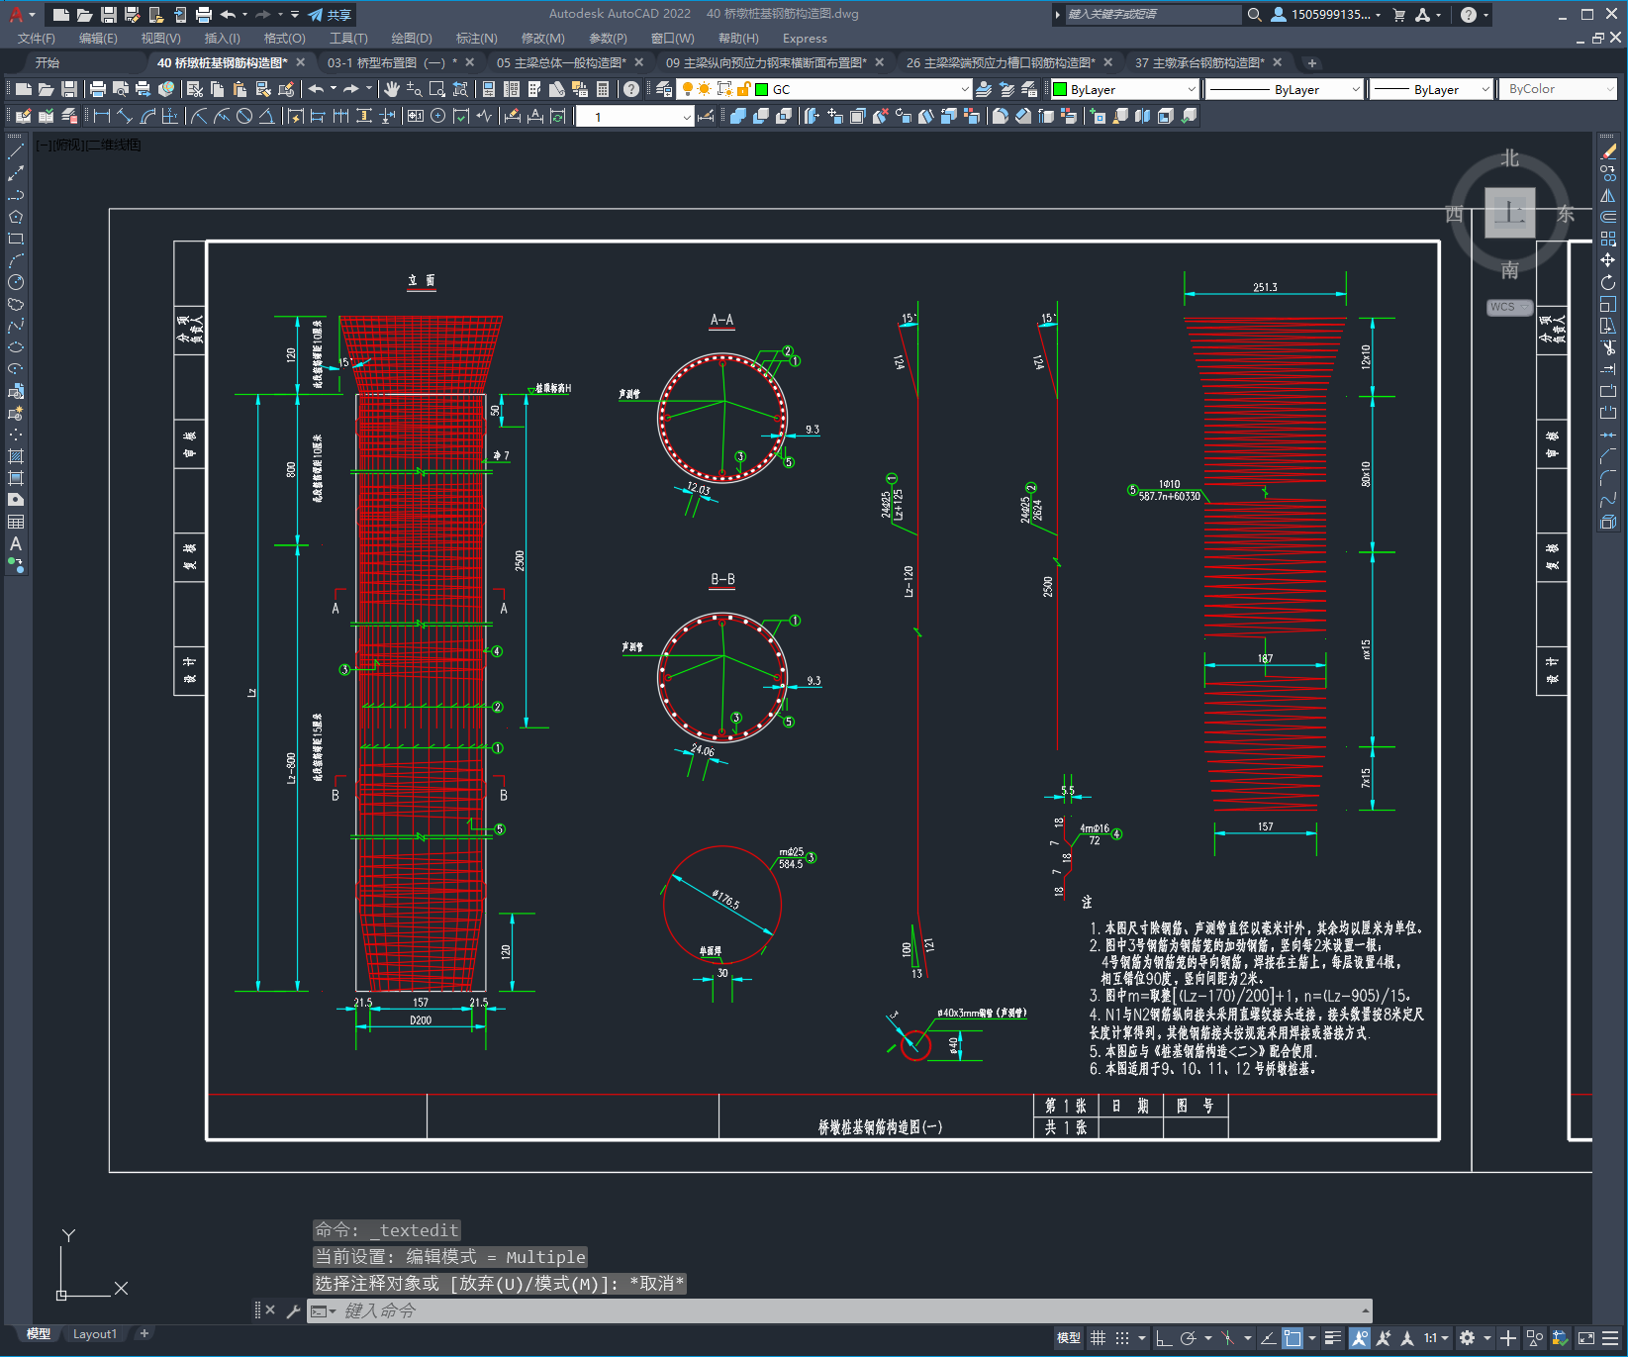Select the Pan hand tool

[x=392, y=89]
